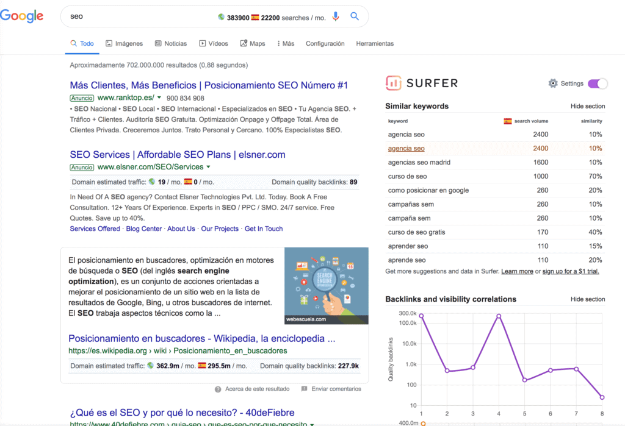Hide the Similar keywords section
The image size is (625, 426).
pyautogui.click(x=588, y=106)
